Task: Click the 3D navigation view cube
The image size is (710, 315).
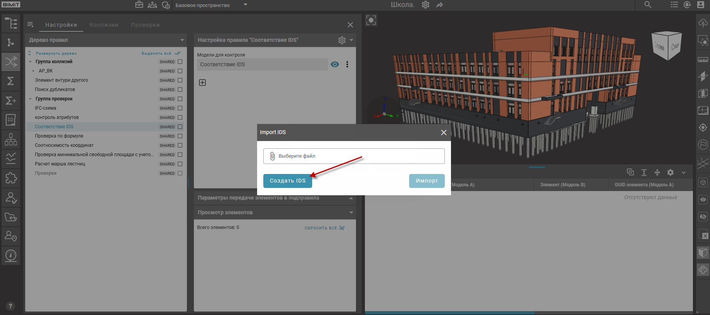Action: pos(667,46)
